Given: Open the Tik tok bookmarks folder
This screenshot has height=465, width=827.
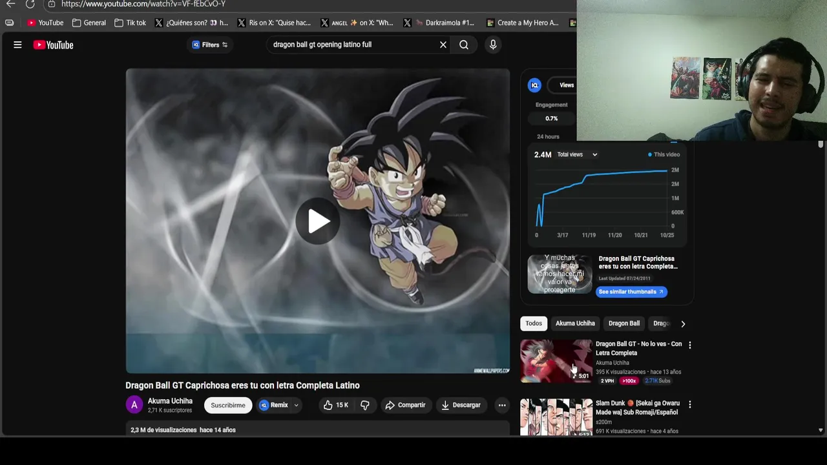Looking at the screenshot, I should (x=131, y=23).
